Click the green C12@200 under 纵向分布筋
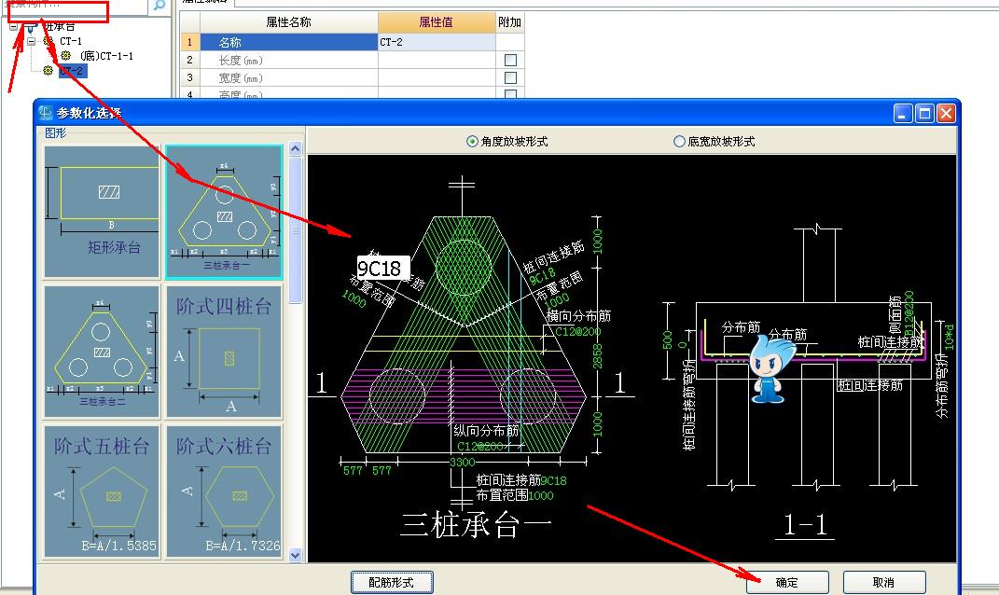 tap(479, 447)
